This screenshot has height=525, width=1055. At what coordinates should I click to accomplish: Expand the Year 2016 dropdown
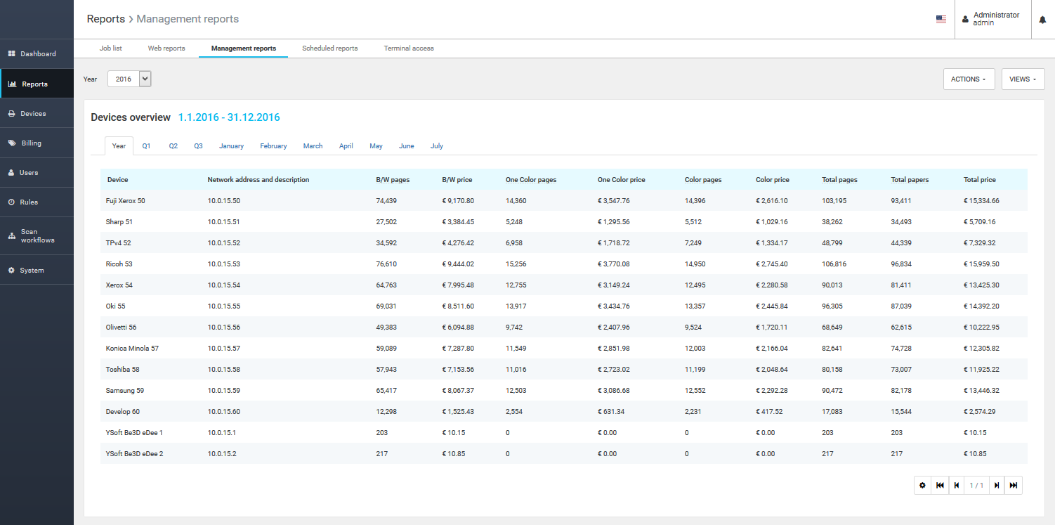click(x=129, y=79)
